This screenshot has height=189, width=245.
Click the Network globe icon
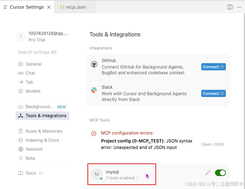point(21,149)
